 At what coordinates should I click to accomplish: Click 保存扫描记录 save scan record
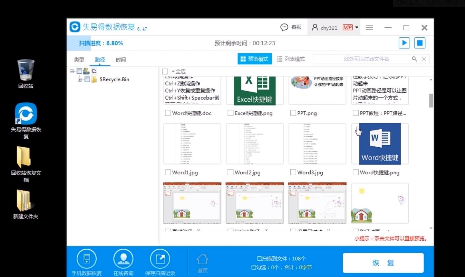point(160,262)
